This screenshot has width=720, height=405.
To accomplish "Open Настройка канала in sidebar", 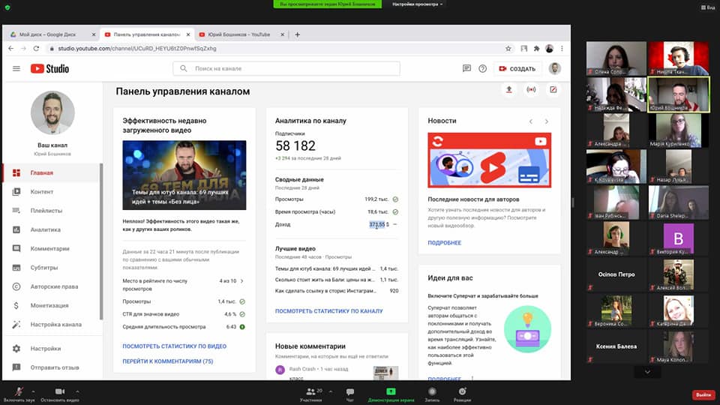I will click(51, 324).
